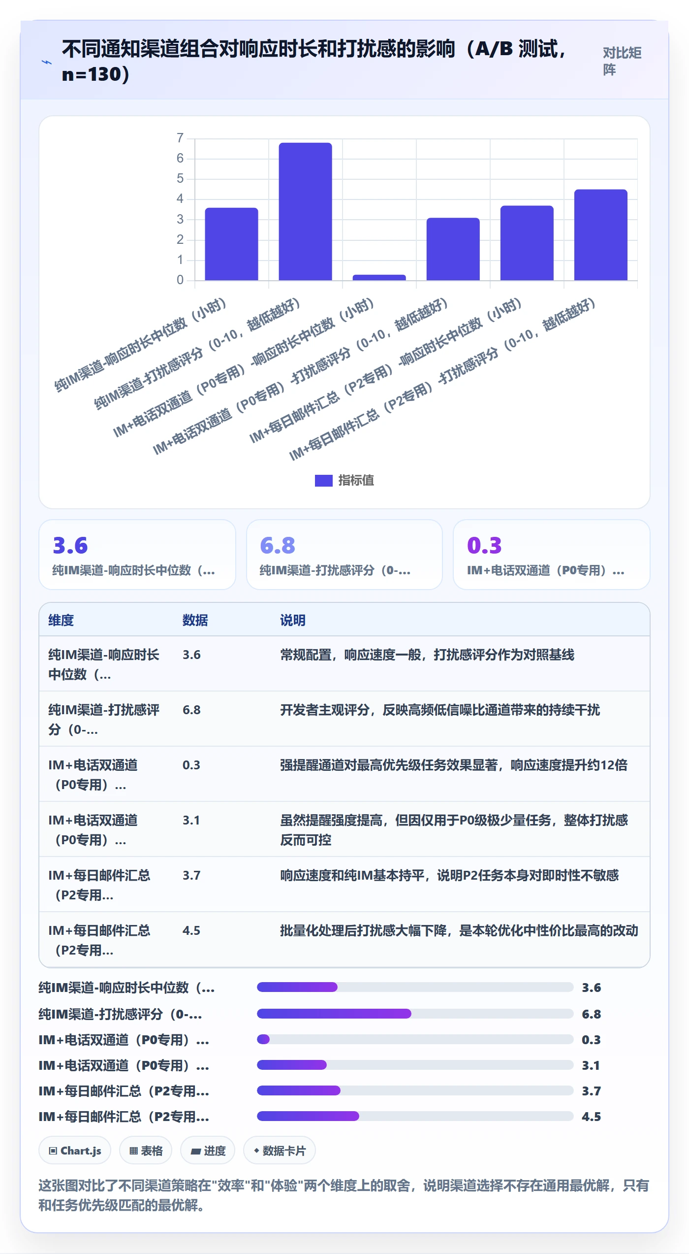
Task: Click the 进度 tag chip
Action: [x=208, y=1151]
